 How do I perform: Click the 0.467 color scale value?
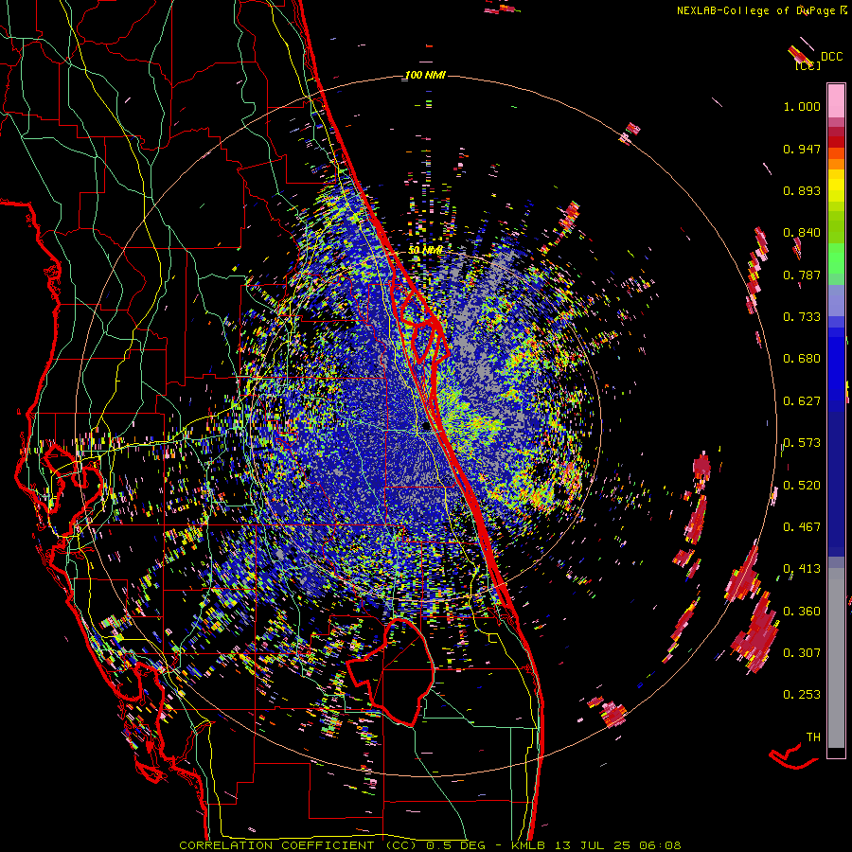tap(802, 527)
